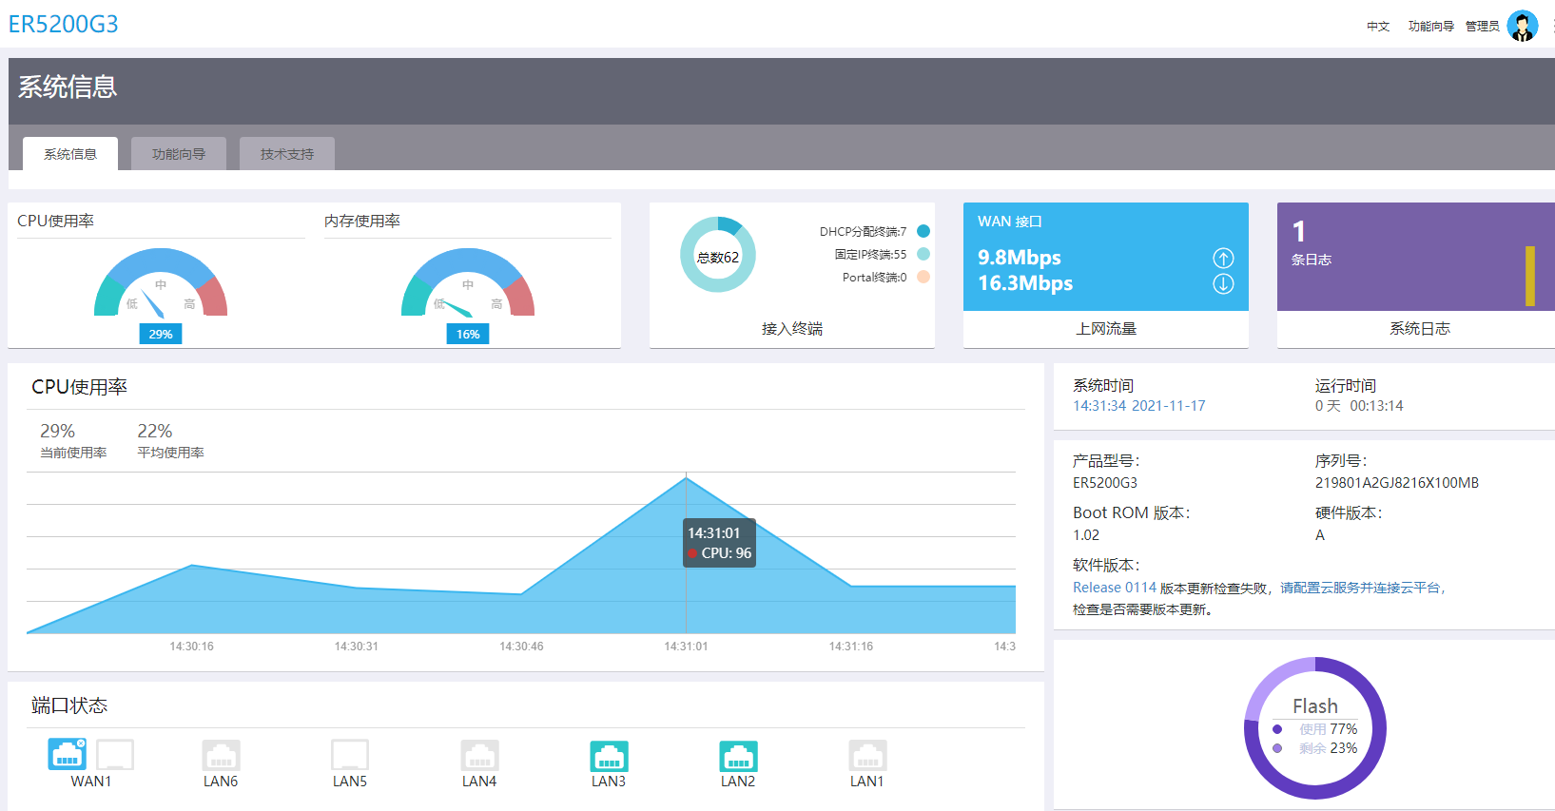Click the 14:31:01 CPU peak point

(687, 477)
